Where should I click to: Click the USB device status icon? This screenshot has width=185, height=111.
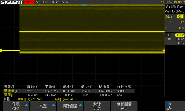pos(169,104)
